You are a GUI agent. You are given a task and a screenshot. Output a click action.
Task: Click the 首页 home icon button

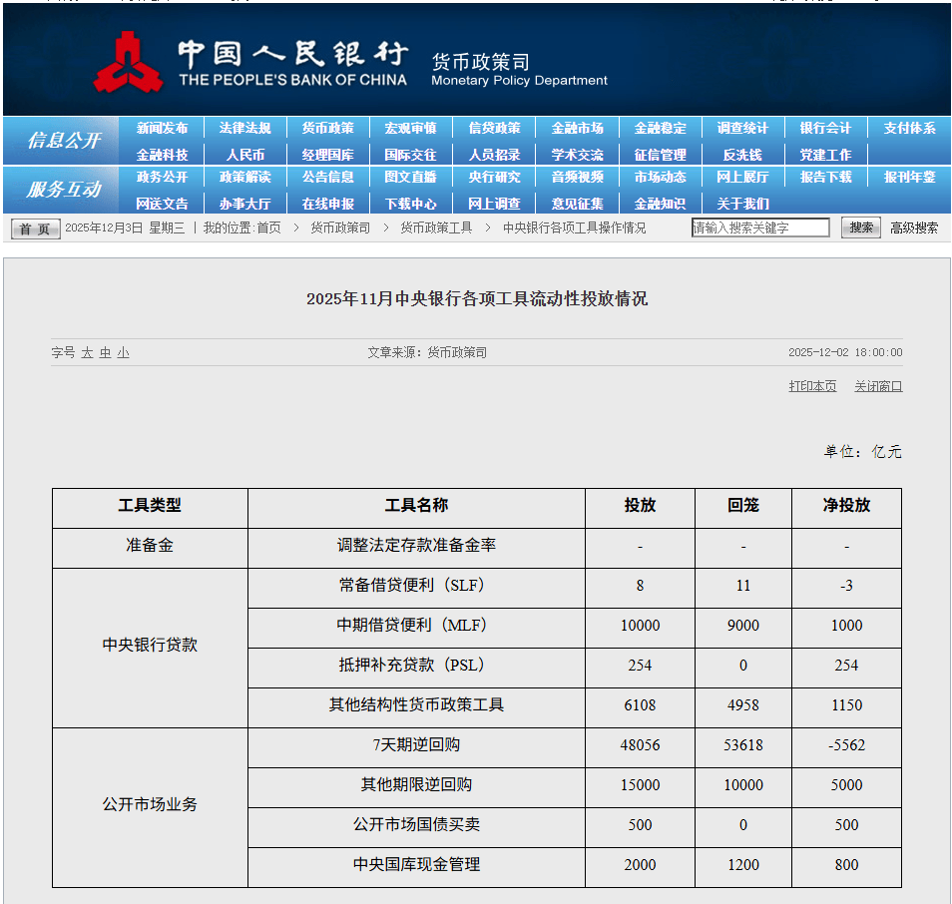[34, 226]
